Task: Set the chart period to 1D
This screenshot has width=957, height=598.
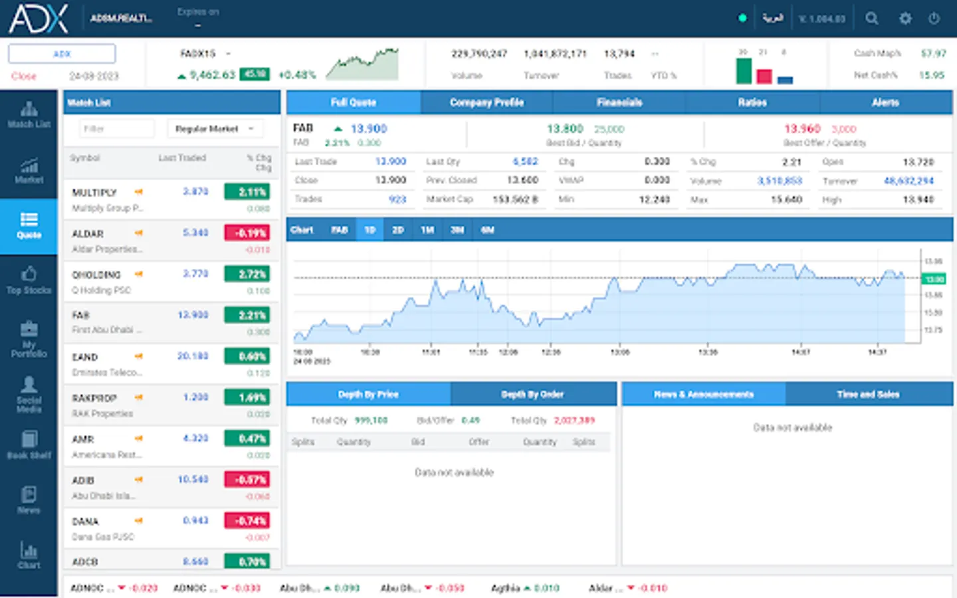Action: coord(370,230)
